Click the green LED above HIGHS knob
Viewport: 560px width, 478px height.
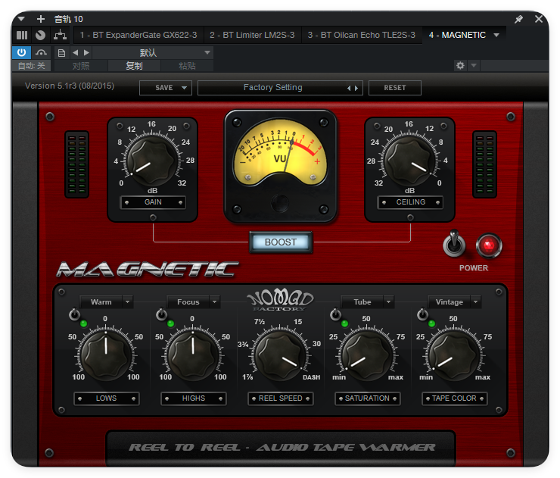pos(171,324)
